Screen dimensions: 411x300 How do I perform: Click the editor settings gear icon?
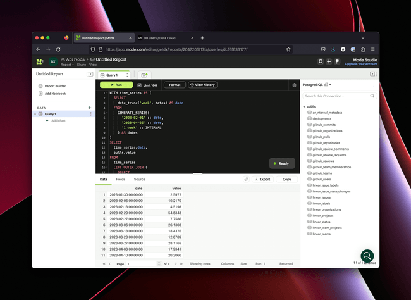point(294,85)
